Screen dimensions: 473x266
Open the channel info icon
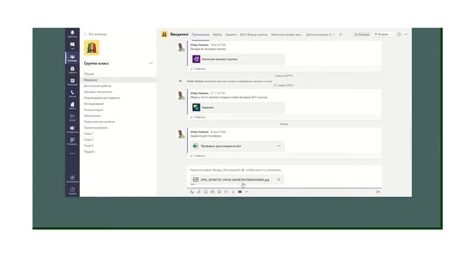[399, 35]
